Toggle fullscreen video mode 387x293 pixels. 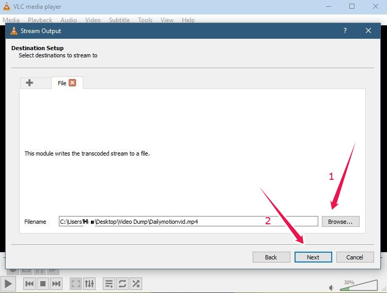point(76,284)
